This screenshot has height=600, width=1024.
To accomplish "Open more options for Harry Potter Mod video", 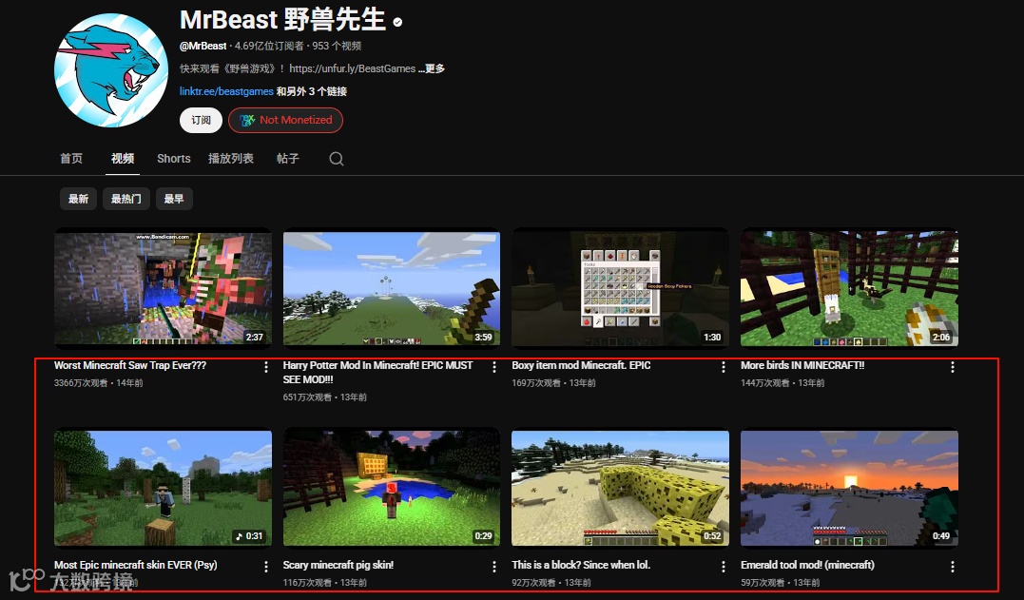I will (x=494, y=367).
